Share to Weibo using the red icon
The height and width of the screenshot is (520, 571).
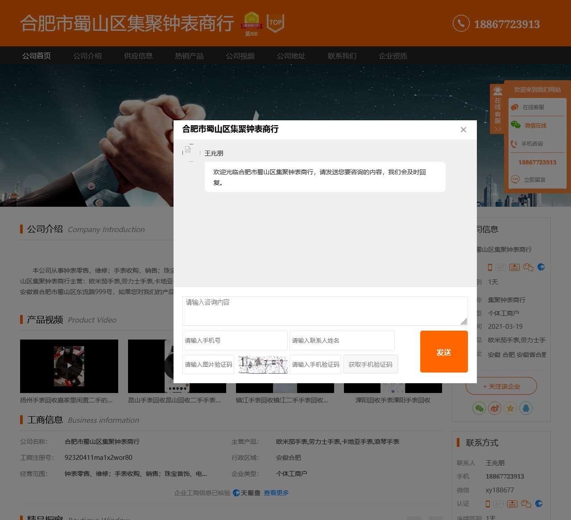coord(495,408)
